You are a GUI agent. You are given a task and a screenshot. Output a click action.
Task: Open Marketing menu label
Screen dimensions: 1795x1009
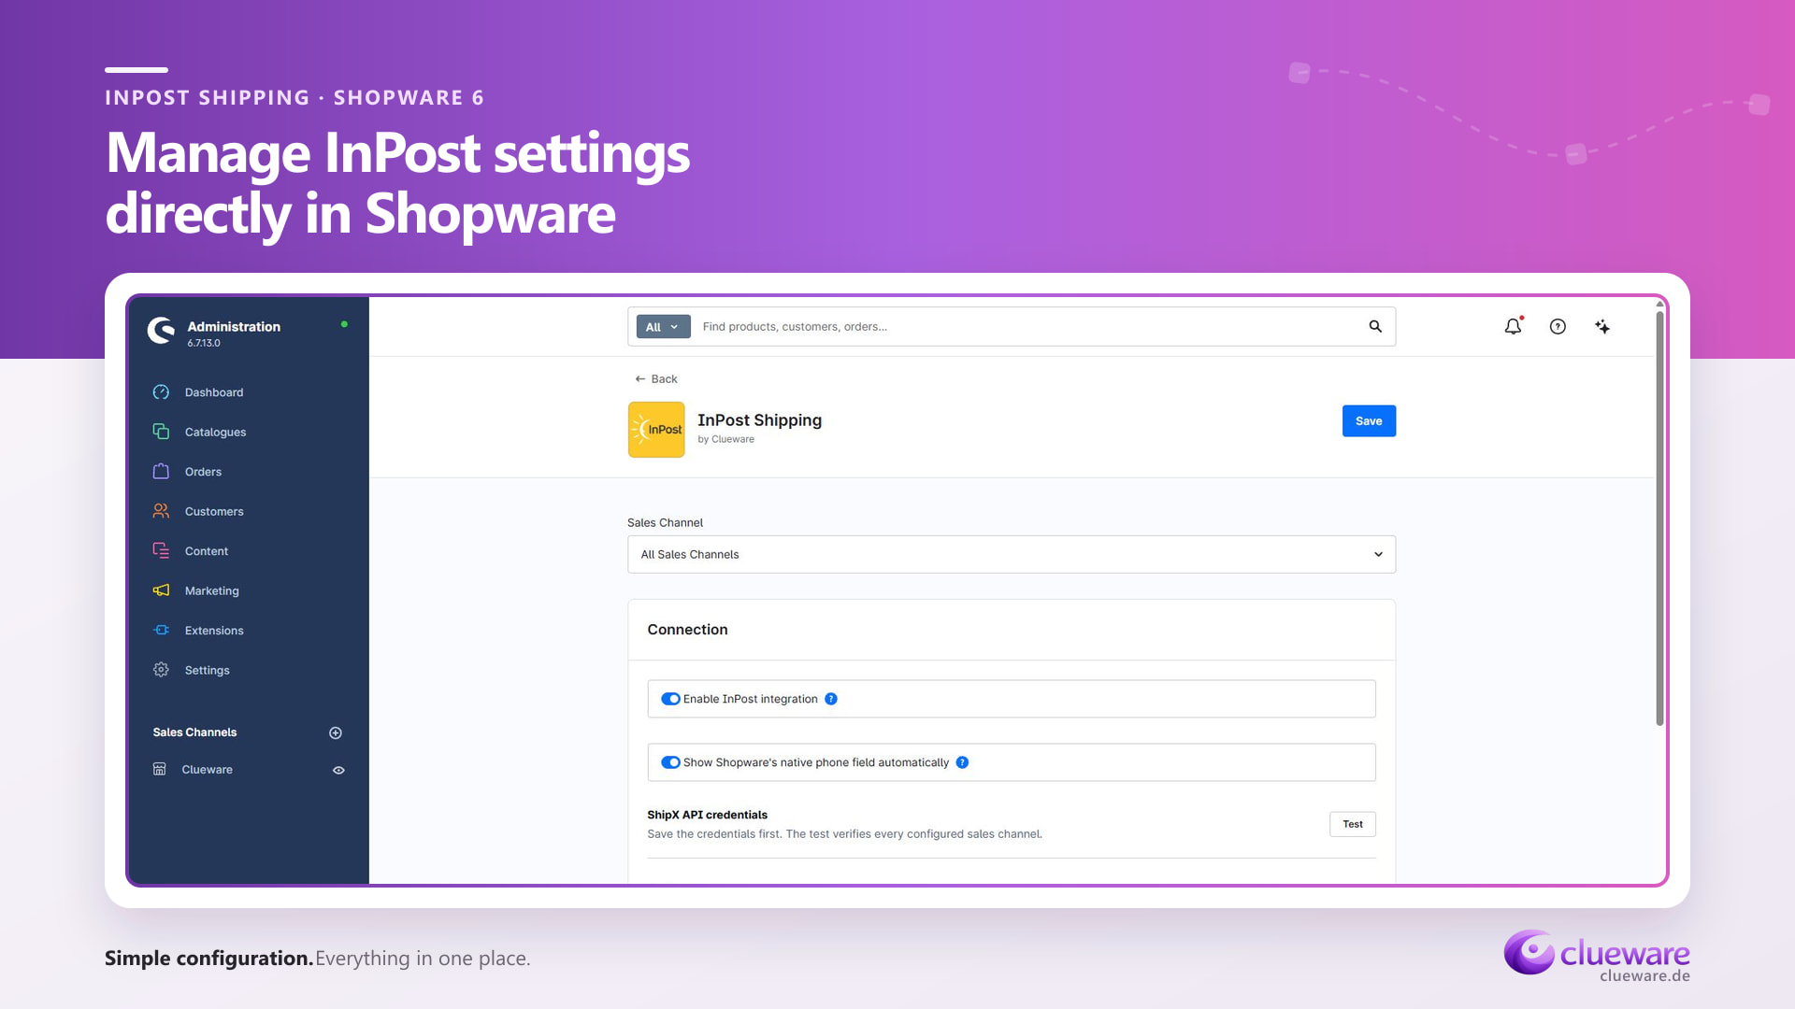212,590
